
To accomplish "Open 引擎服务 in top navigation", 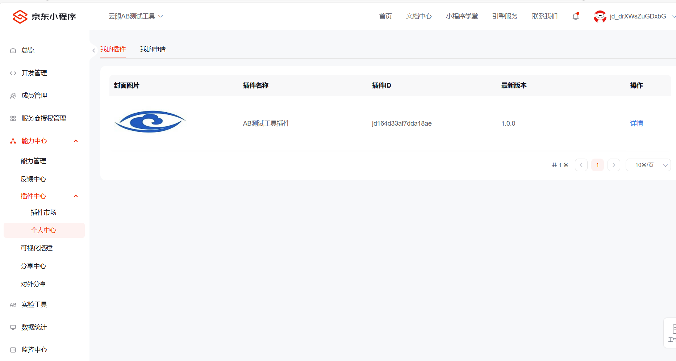I will (505, 16).
